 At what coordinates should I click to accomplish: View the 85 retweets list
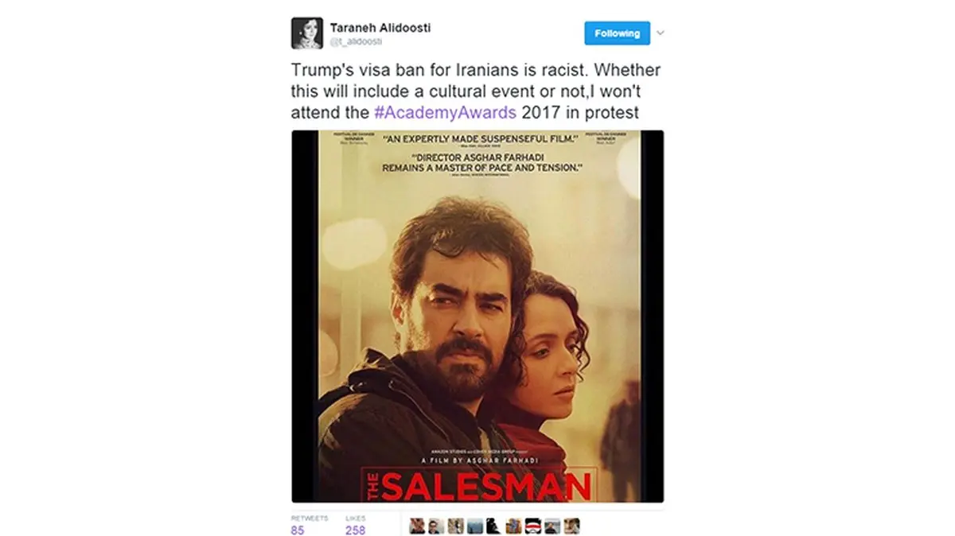coord(298,529)
